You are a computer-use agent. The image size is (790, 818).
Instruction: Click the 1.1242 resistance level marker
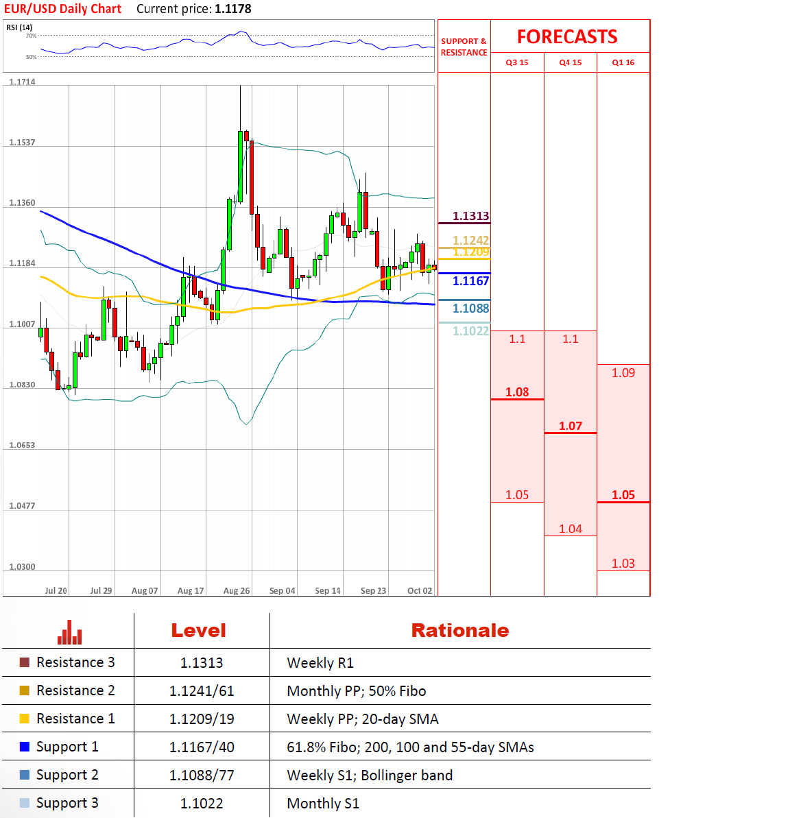[470, 240]
